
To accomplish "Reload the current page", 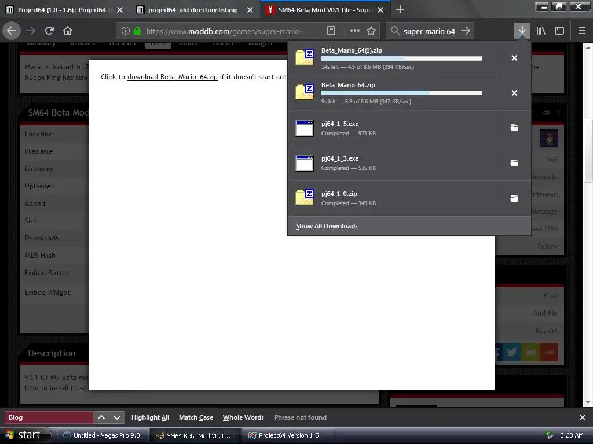I will (x=49, y=31).
